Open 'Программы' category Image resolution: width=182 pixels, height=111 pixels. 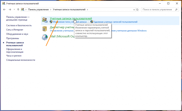(x=12, y=38)
